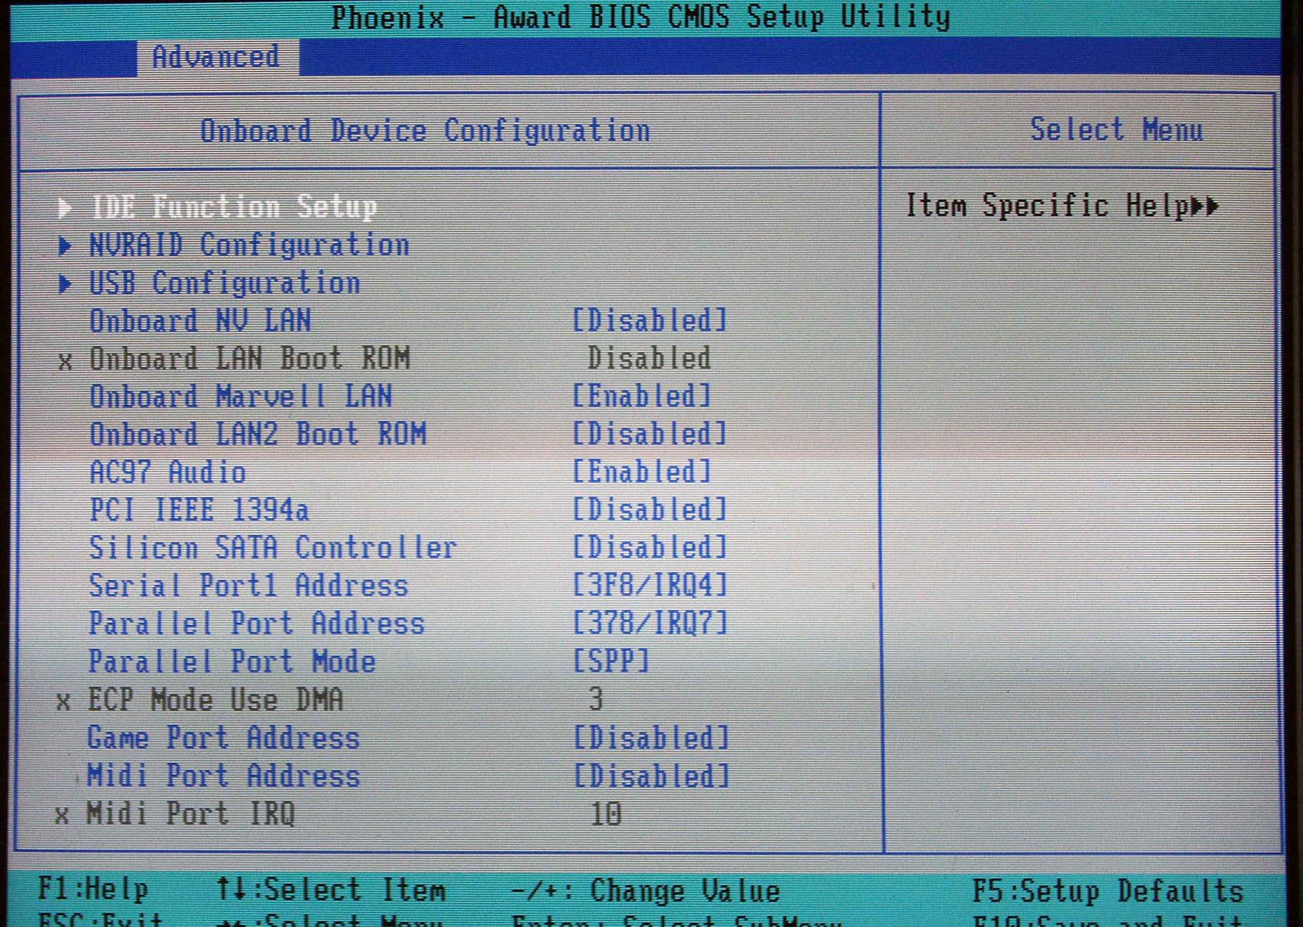Open the Parallel Port Mode SPP value
The height and width of the screenshot is (927, 1303).
(611, 661)
